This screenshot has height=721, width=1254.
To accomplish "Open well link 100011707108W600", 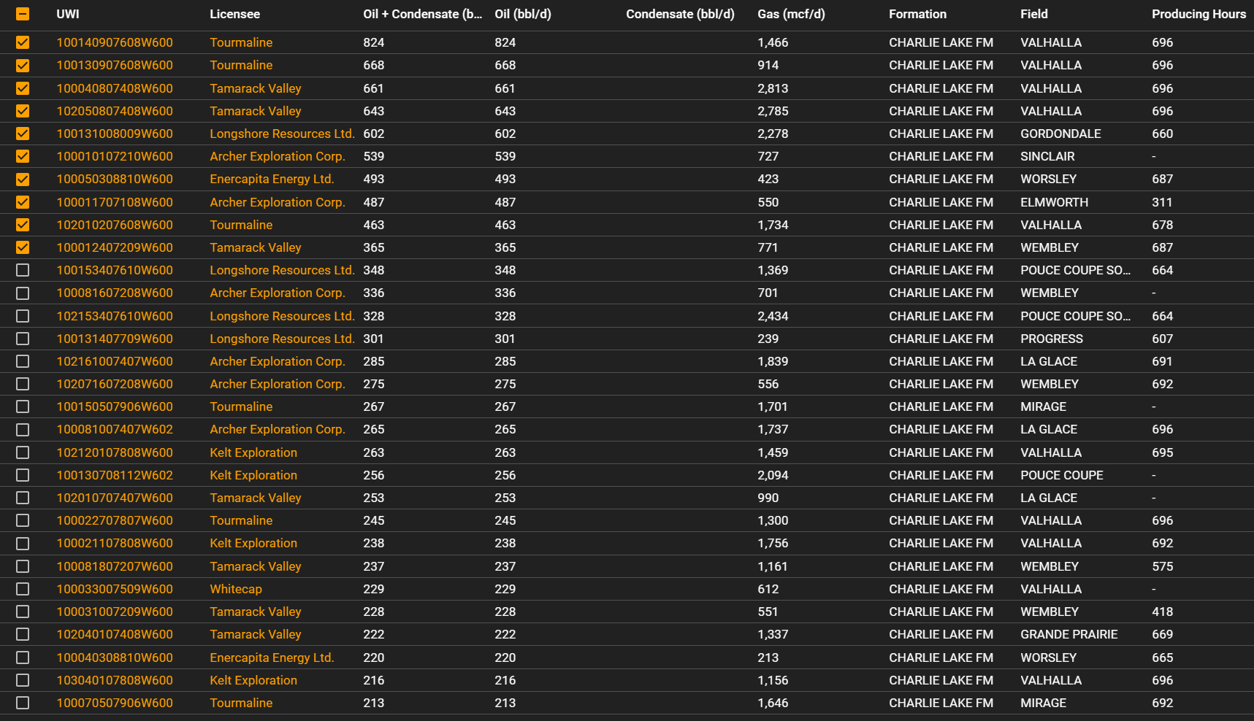I will pyautogui.click(x=115, y=202).
